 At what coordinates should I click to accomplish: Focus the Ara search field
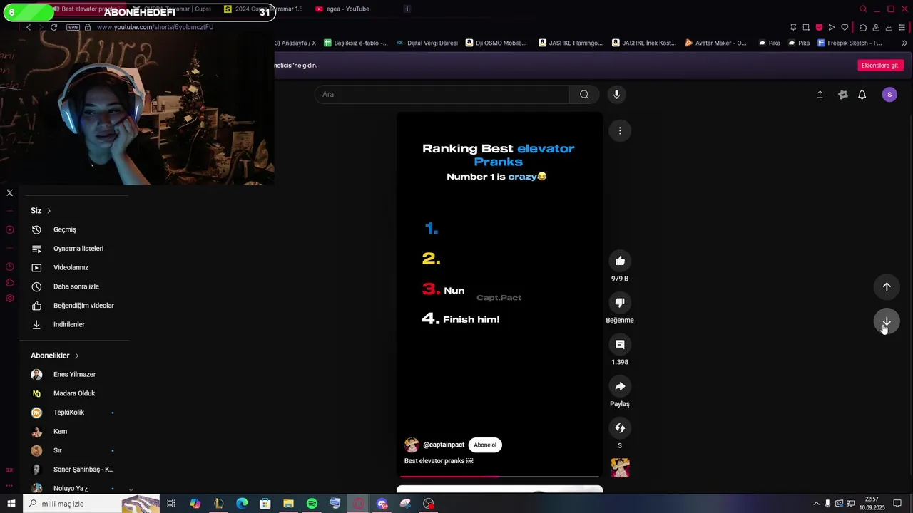pyautogui.click(x=442, y=94)
